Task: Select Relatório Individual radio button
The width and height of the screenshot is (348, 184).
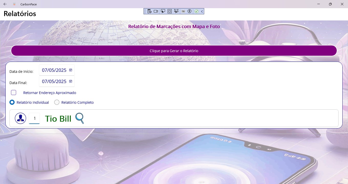Action: [x=12, y=102]
